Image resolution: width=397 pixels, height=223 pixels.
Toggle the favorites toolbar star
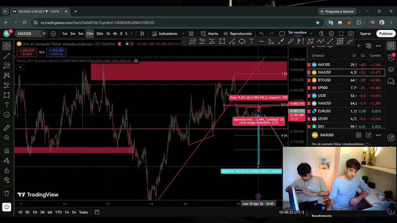click(x=7, y=207)
